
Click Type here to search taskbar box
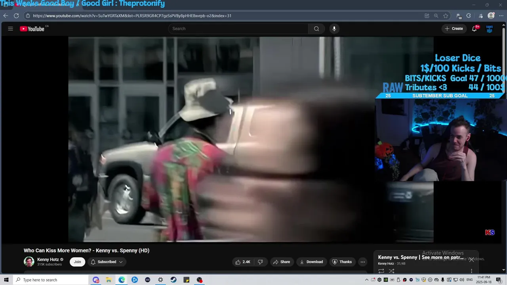tap(51, 280)
